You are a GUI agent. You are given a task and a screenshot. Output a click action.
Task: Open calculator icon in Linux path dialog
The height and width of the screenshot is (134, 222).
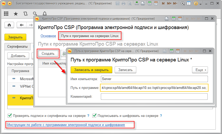click(171, 51)
